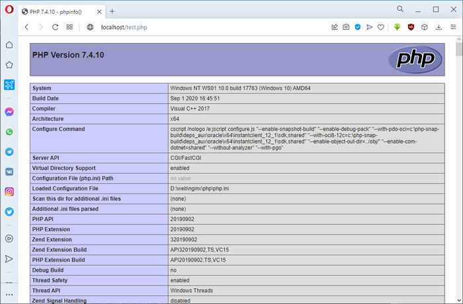The image size is (463, 304).
Task: Take a snapshot with camera icon
Action: pyautogui.click(x=346, y=27)
